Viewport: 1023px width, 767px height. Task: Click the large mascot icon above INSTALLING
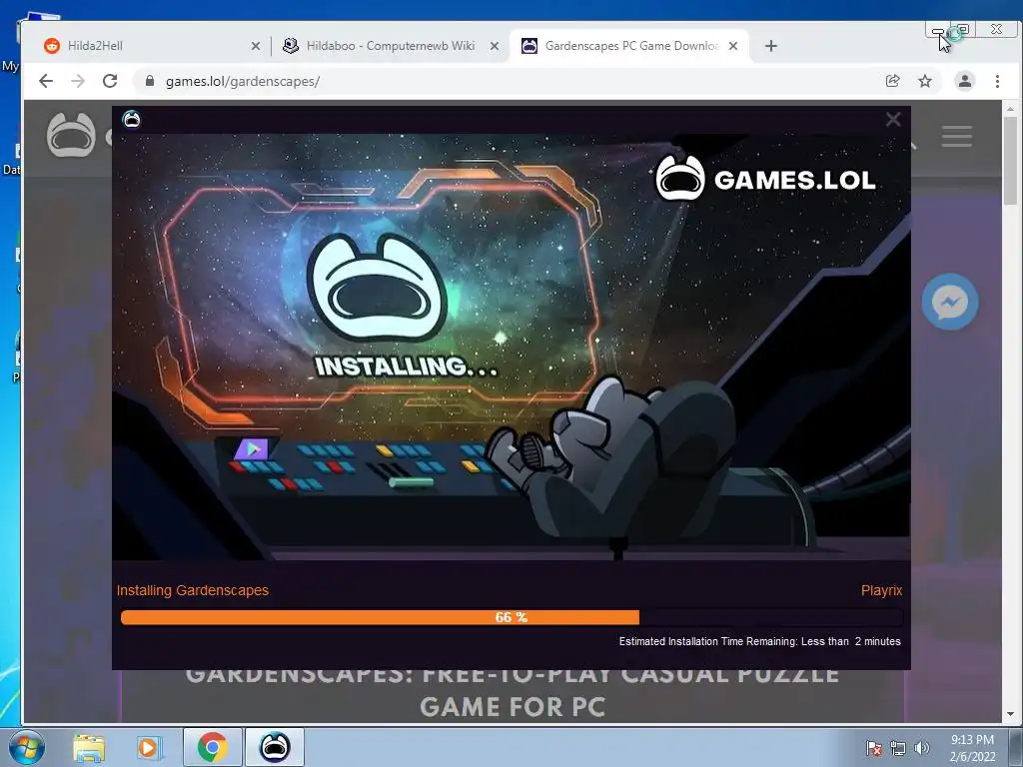tap(377, 288)
